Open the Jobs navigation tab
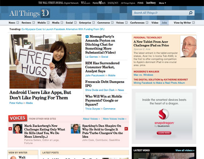Viewport: 204px width, 159px height. click(164, 23)
